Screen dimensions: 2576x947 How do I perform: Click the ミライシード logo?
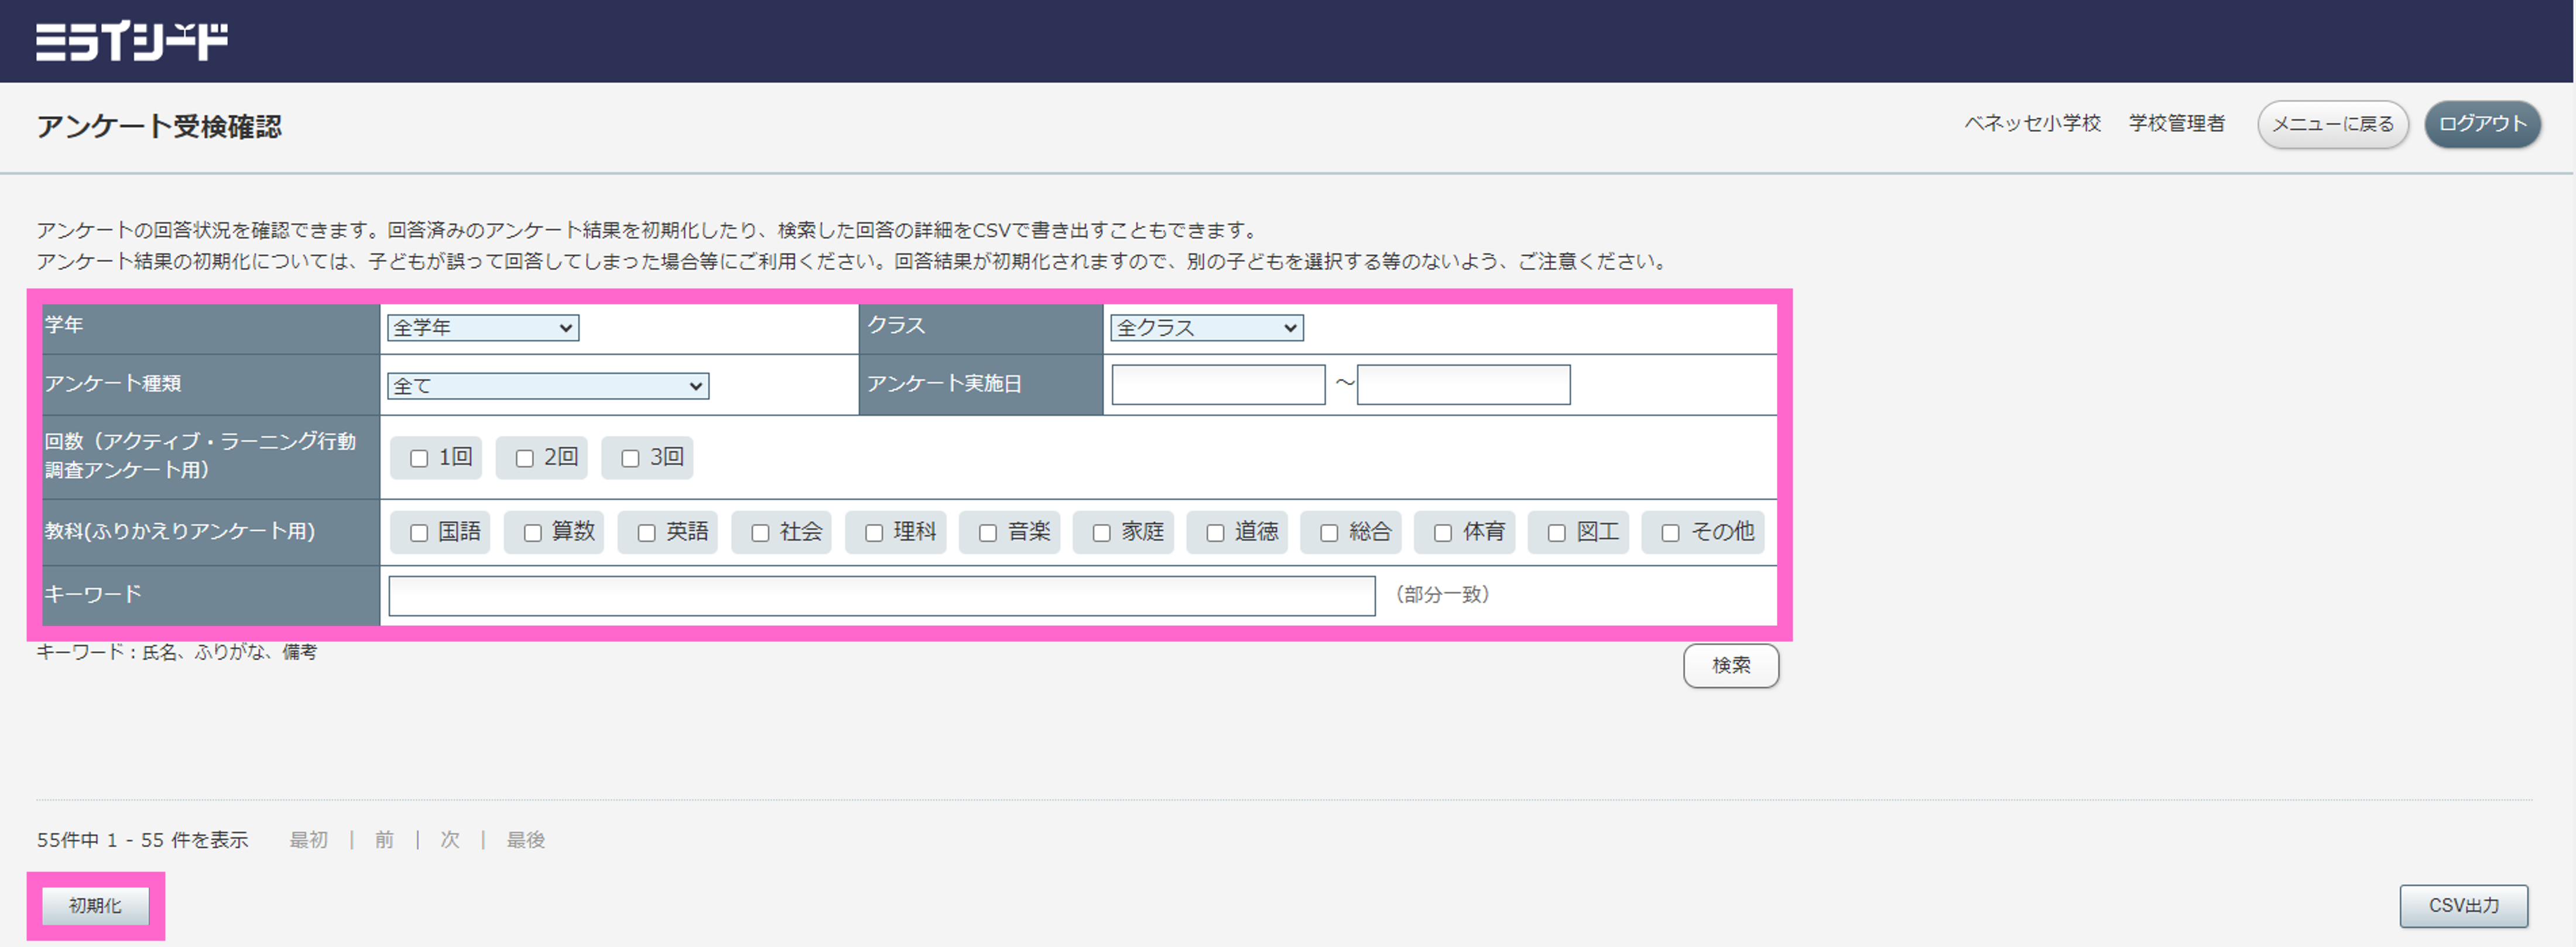131,42
